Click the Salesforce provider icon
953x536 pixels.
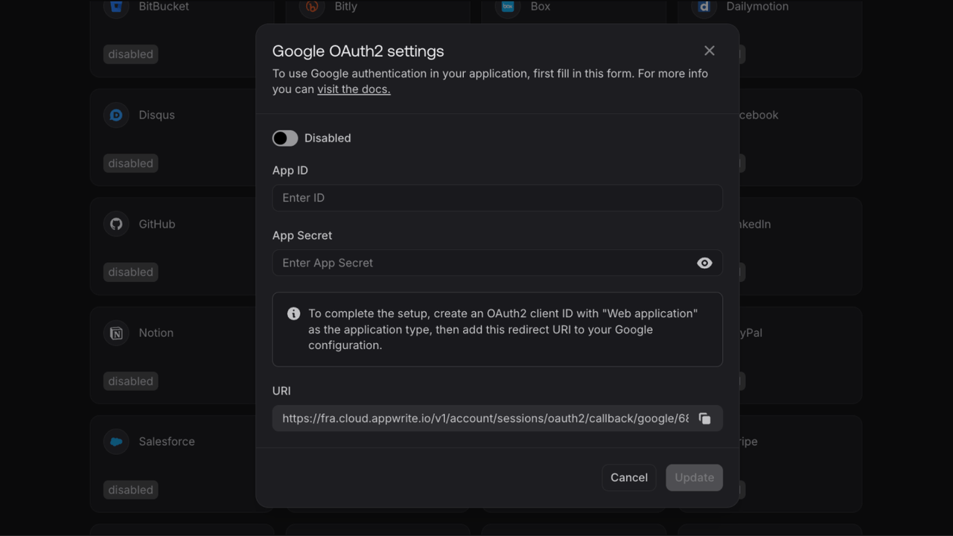[x=115, y=441]
